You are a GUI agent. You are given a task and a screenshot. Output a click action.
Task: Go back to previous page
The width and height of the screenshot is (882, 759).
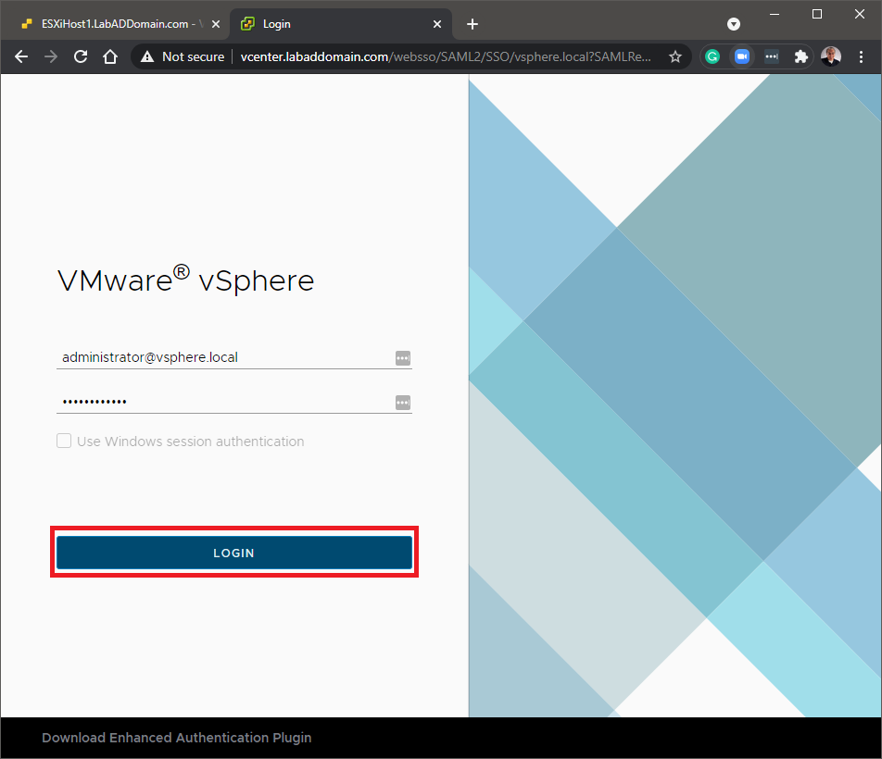[22, 56]
